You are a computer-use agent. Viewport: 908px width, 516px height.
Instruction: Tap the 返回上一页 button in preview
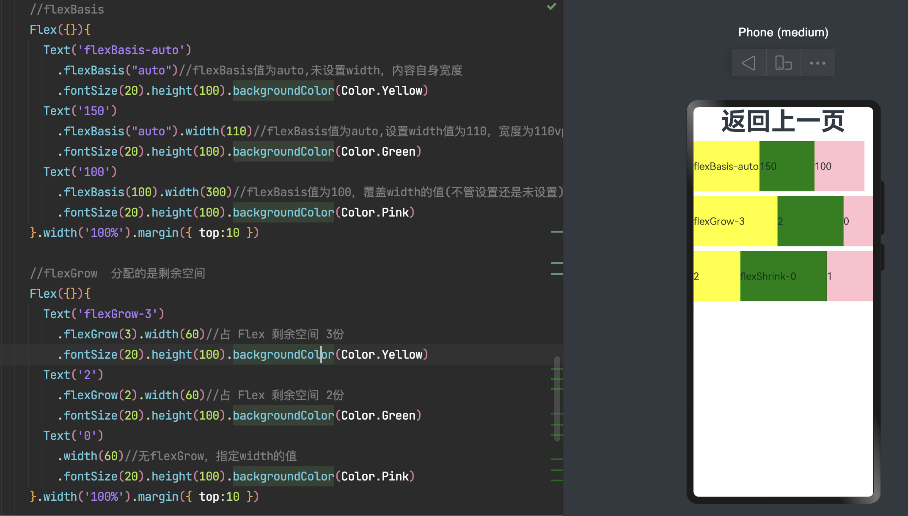pyautogui.click(x=783, y=121)
